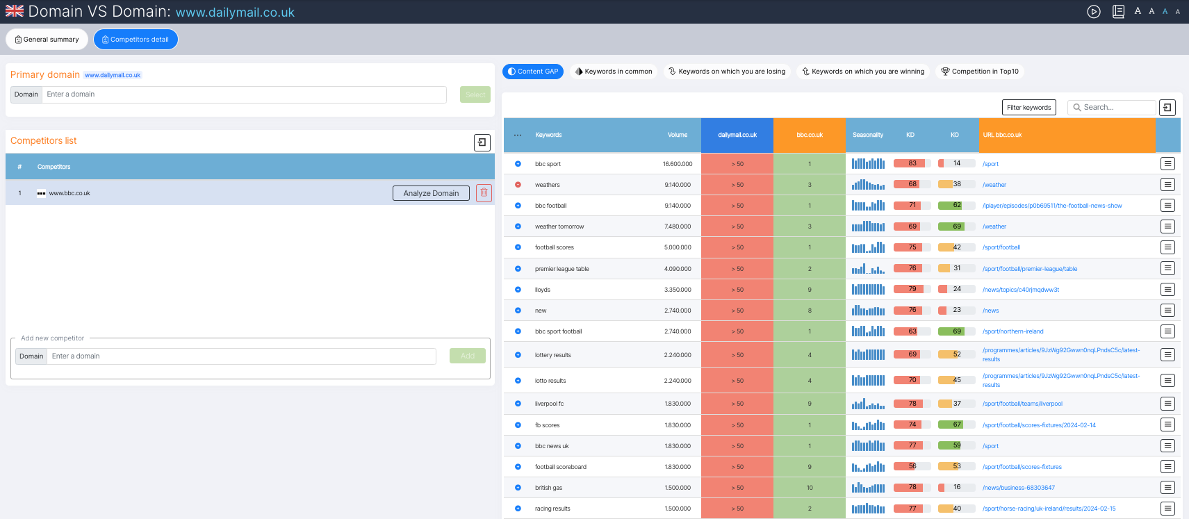This screenshot has height=519, width=1189.
Task: Open row menu for british gas
Action: click(1167, 488)
